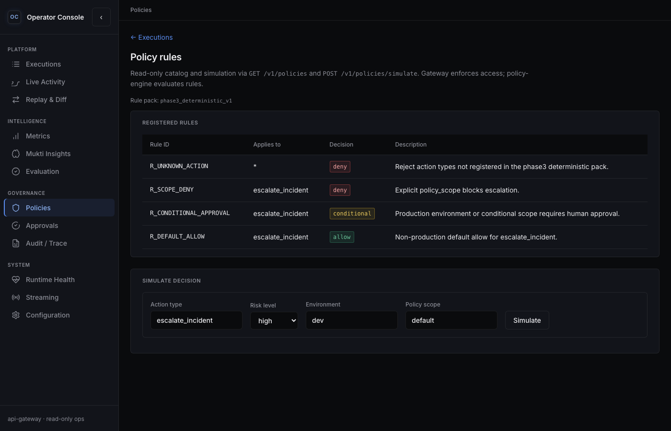Click the Policy rules heading
This screenshot has width=671, height=431.
[156, 57]
